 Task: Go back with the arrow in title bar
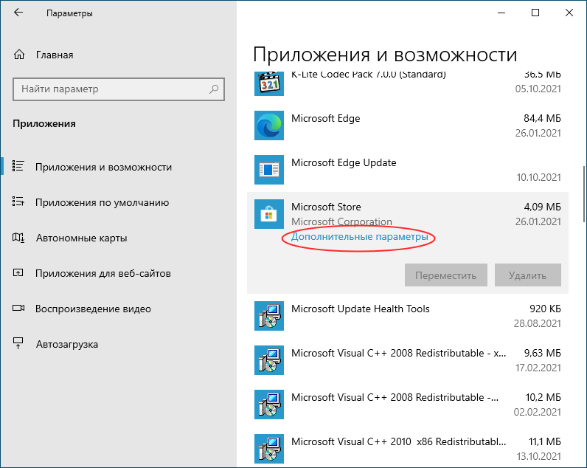tap(18, 13)
